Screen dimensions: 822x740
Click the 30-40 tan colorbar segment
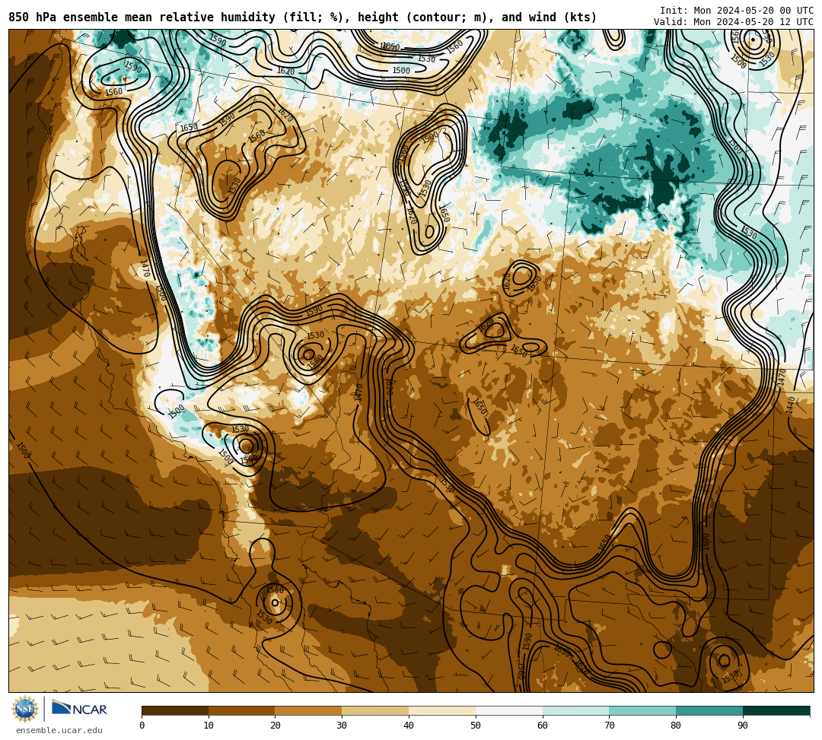375,710
